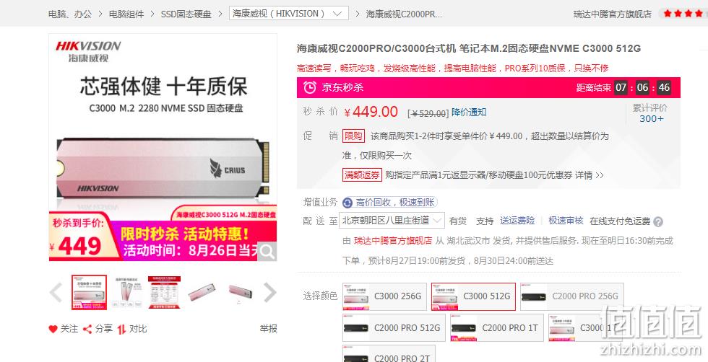
Task: Select the third product thumbnail with spec table
Action: point(165,292)
